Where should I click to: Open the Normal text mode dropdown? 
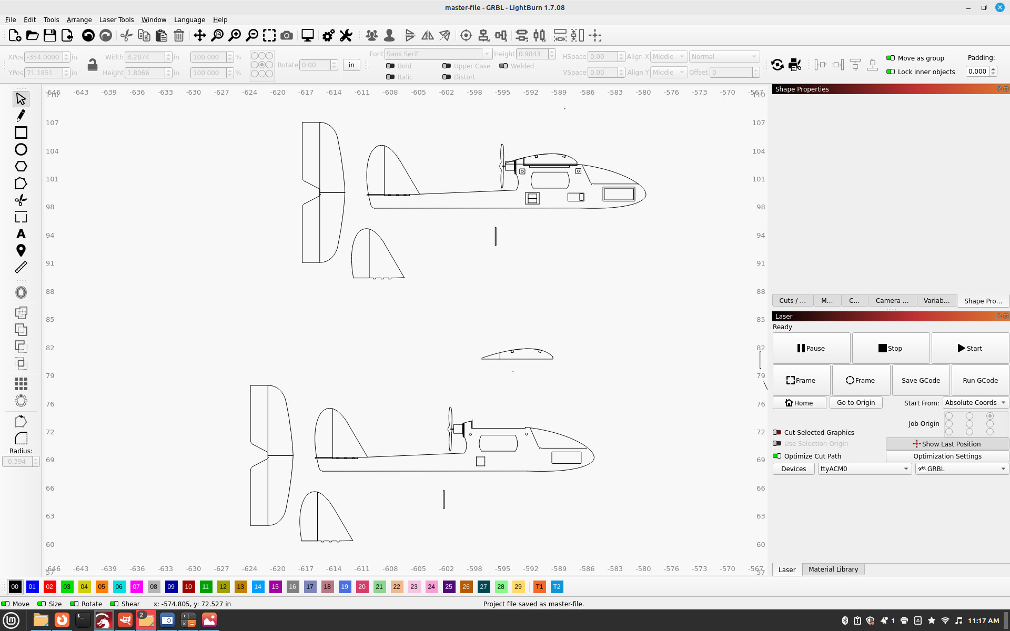pyautogui.click(x=724, y=56)
